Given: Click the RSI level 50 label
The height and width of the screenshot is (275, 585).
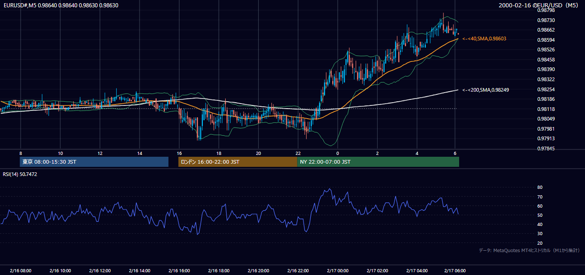Looking at the screenshot, I should tap(540, 215).
